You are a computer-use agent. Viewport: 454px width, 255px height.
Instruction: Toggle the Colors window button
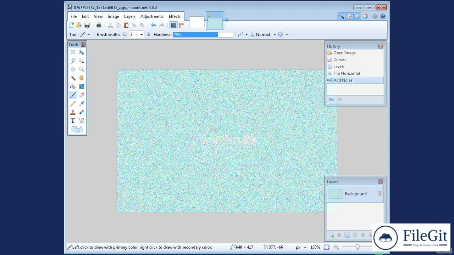point(365,16)
